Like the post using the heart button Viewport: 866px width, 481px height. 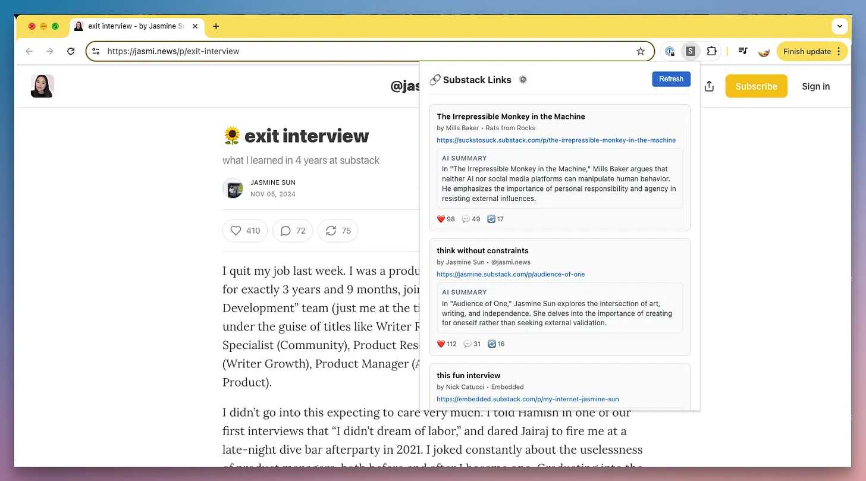coord(245,231)
